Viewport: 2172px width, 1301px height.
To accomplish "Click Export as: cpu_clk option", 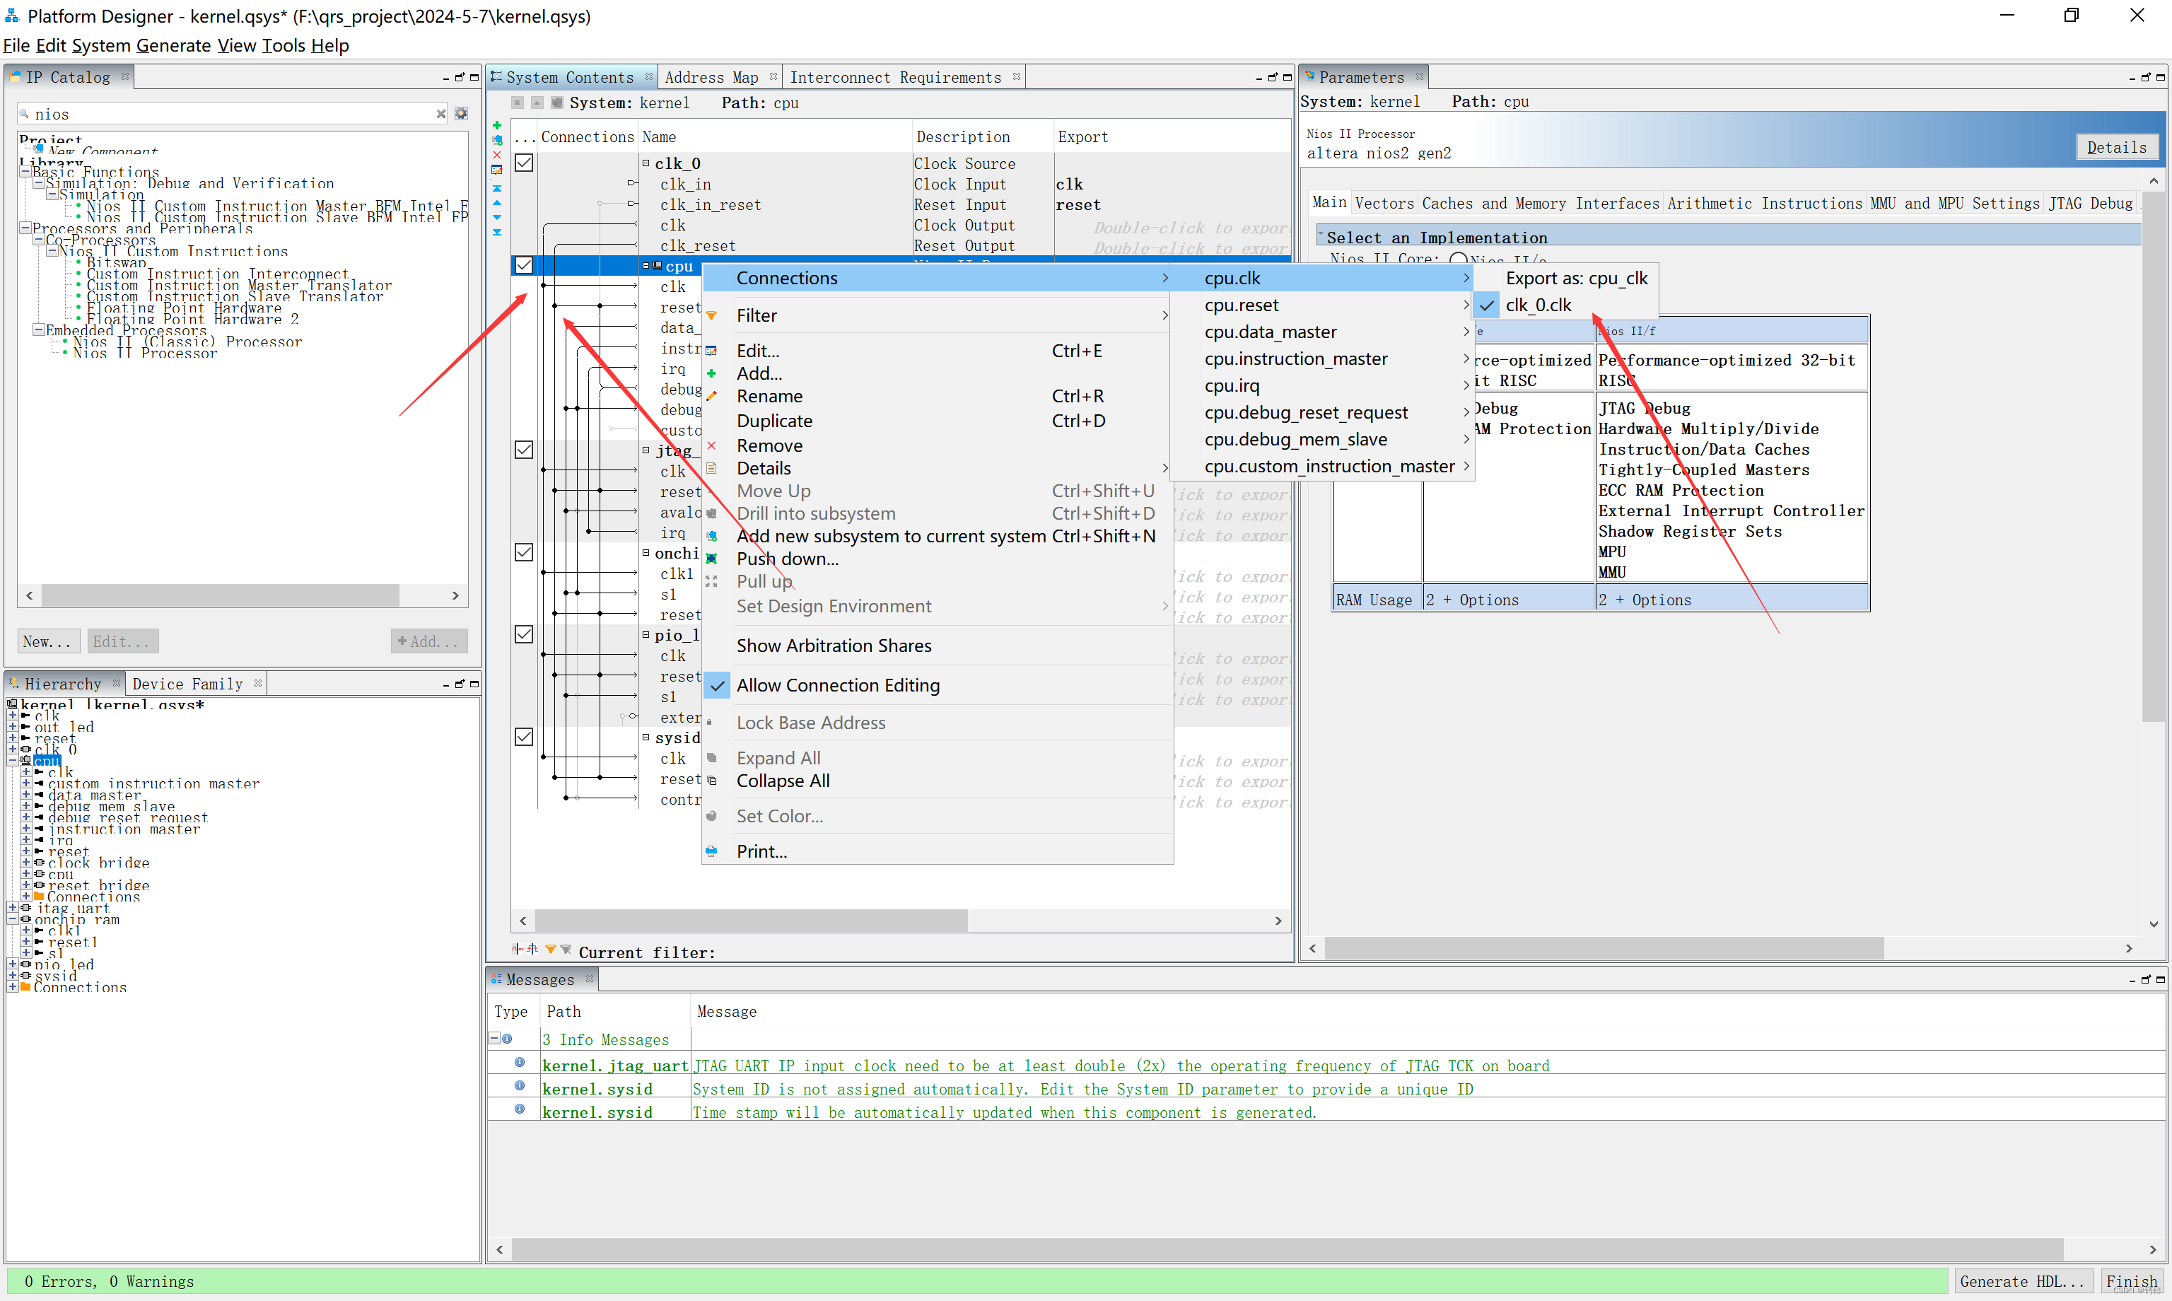I will pyautogui.click(x=1566, y=278).
